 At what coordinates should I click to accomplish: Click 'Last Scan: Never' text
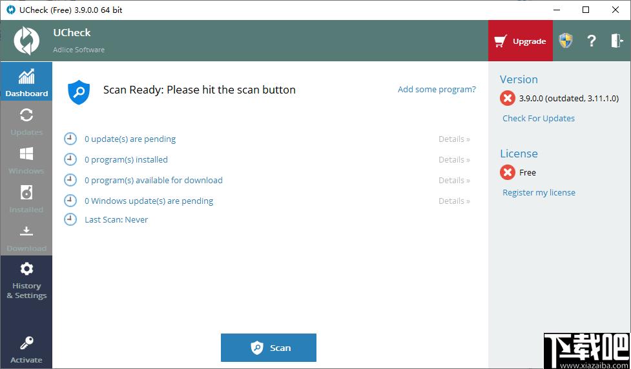pos(116,219)
